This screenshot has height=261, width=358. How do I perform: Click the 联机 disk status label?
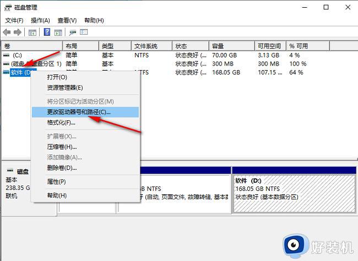pyautogui.click(x=11, y=196)
